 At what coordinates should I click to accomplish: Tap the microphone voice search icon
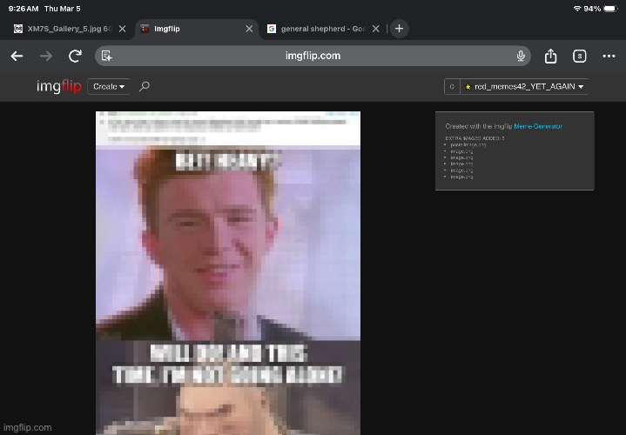pyautogui.click(x=521, y=56)
